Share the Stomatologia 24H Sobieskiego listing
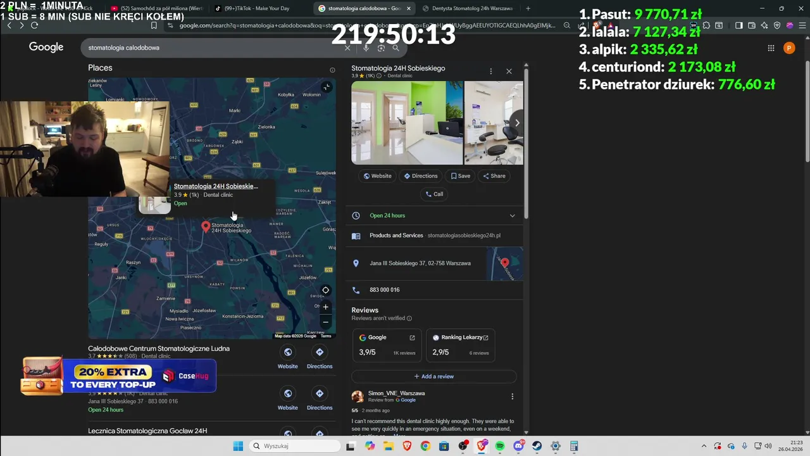This screenshot has height=456, width=810. pos(494,176)
